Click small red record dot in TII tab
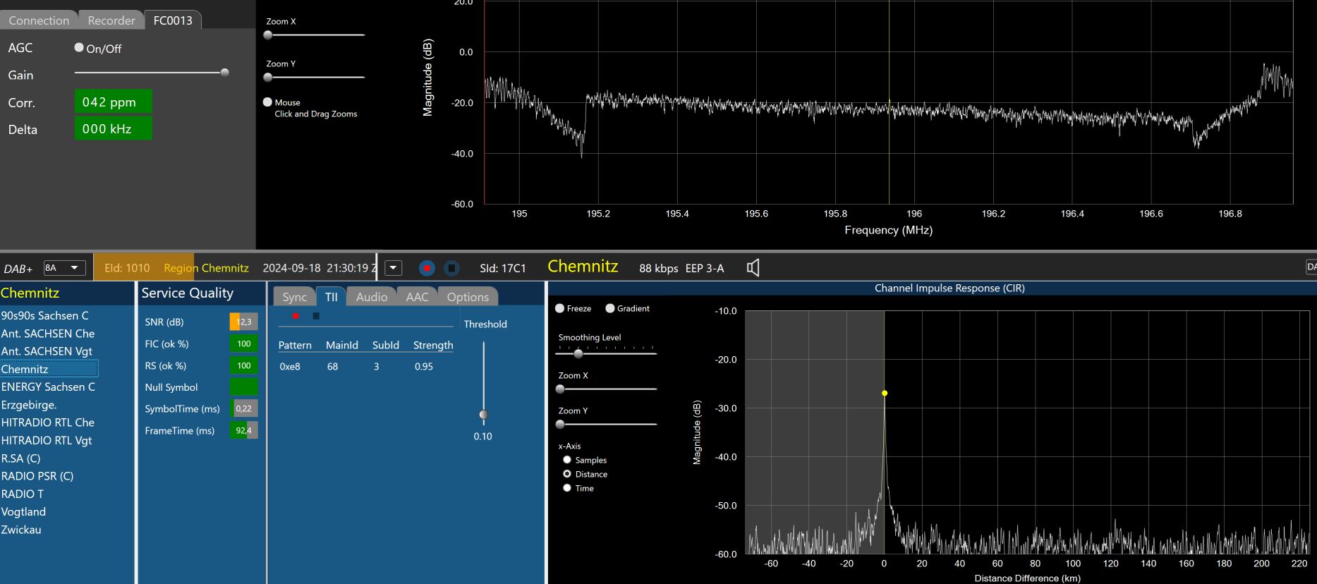 pyautogui.click(x=296, y=316)
